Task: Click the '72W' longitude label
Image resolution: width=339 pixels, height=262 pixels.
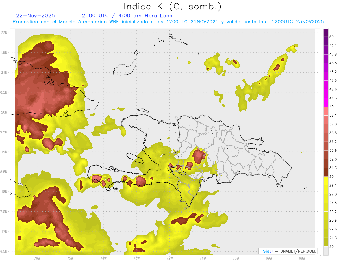Action: coord(169,258)
